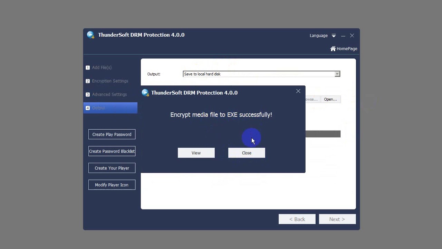Screen dimensions: 442x249
Task: Expand the Output combo box arrow
Action: tap(337, 74)
